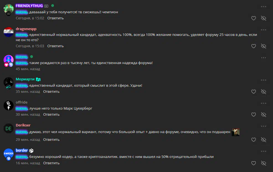
Task: Click Ответить under dragonespp's comment
Action: coord(56,46)
